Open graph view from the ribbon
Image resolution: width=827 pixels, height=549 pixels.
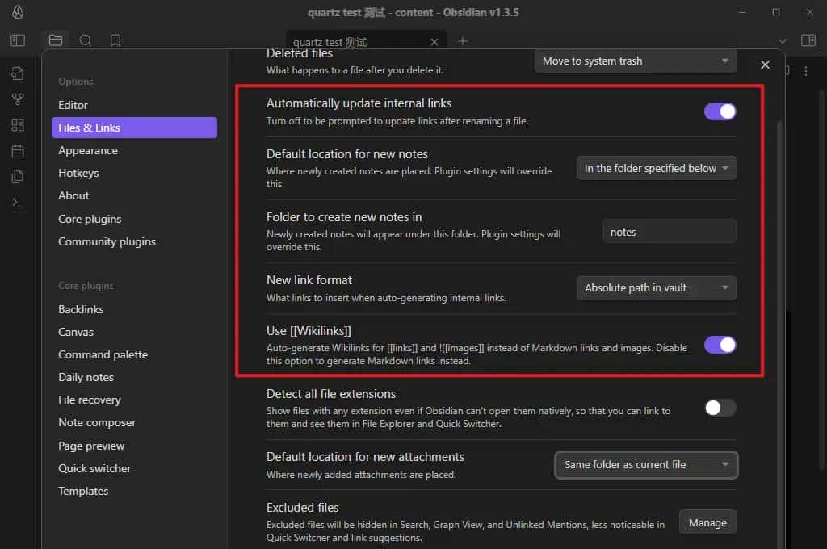(x=18, y=99)
